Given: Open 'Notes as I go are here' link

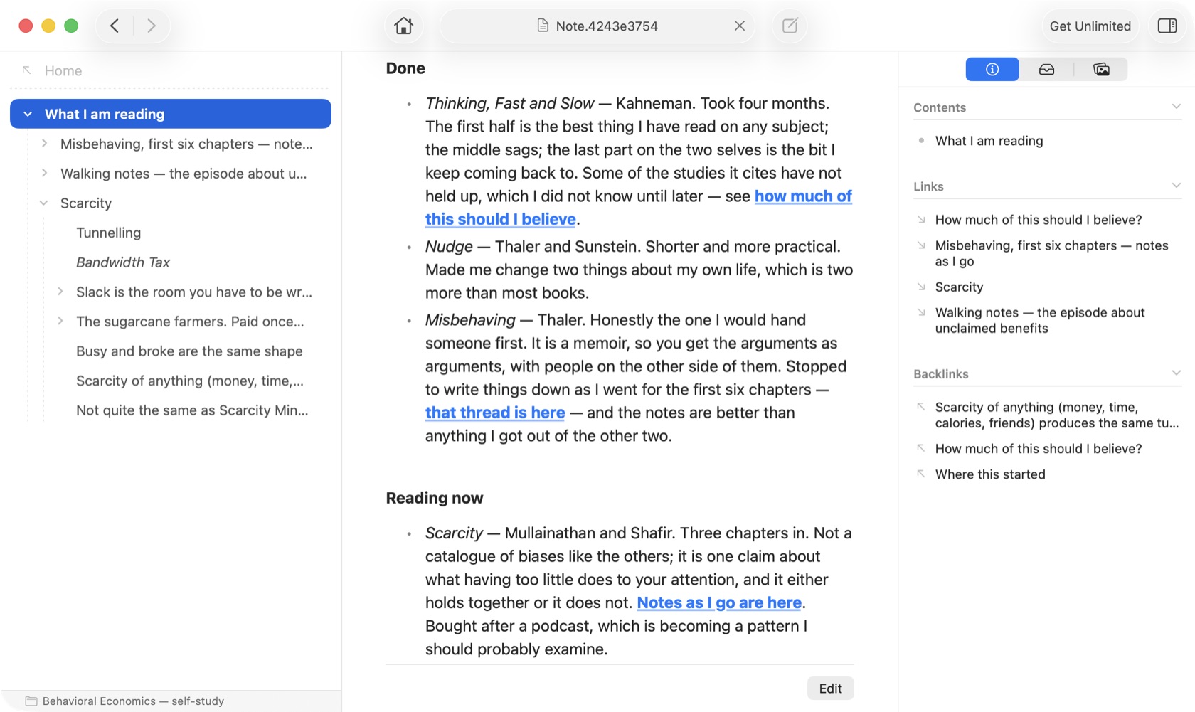Looking at the screenshot, I should (x=719, y=602).
